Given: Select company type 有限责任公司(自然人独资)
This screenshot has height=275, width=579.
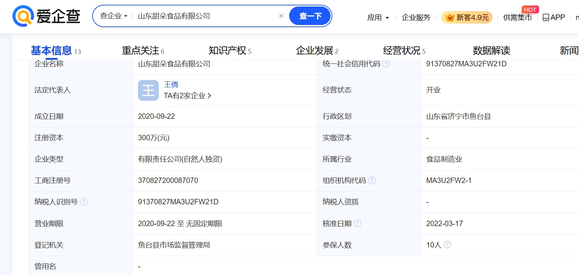Looking at the screenshot, I should pos(180,159).
